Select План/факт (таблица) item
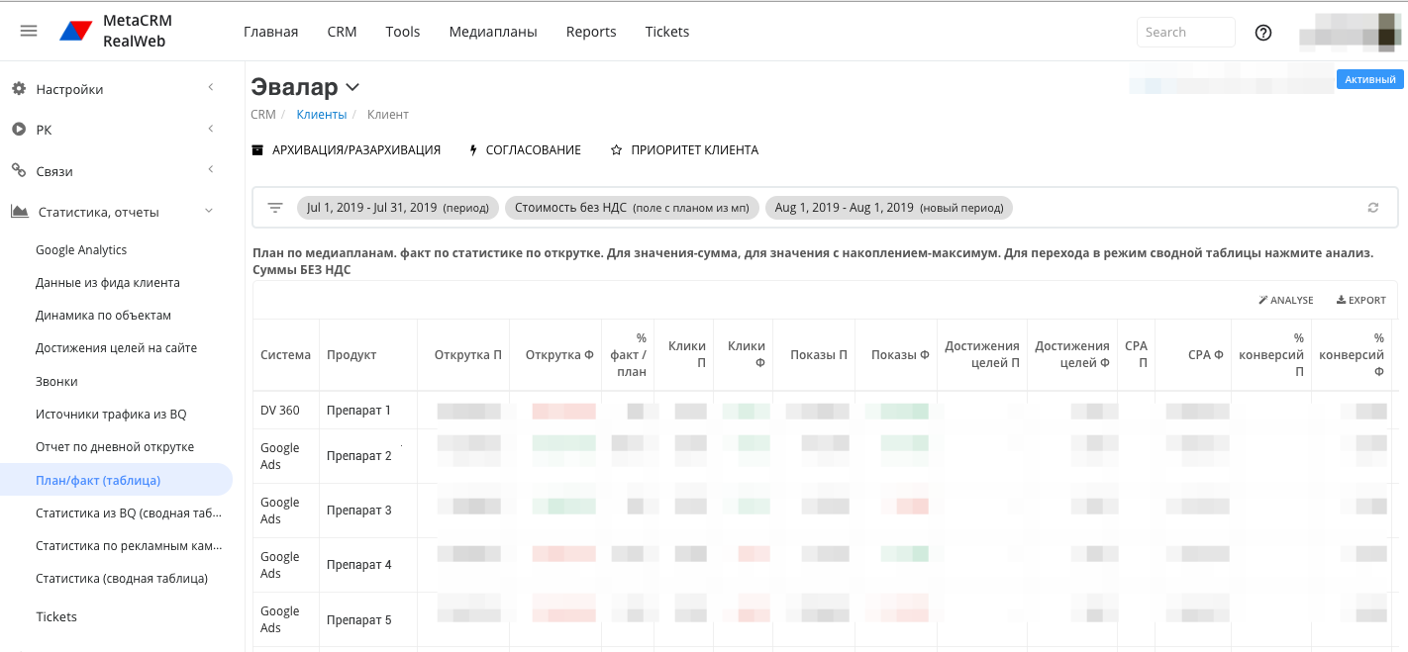This screenshot has height=652, width=1408. pos(116,480)
